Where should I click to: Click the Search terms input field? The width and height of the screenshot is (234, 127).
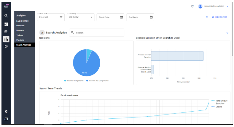[97, 33]
